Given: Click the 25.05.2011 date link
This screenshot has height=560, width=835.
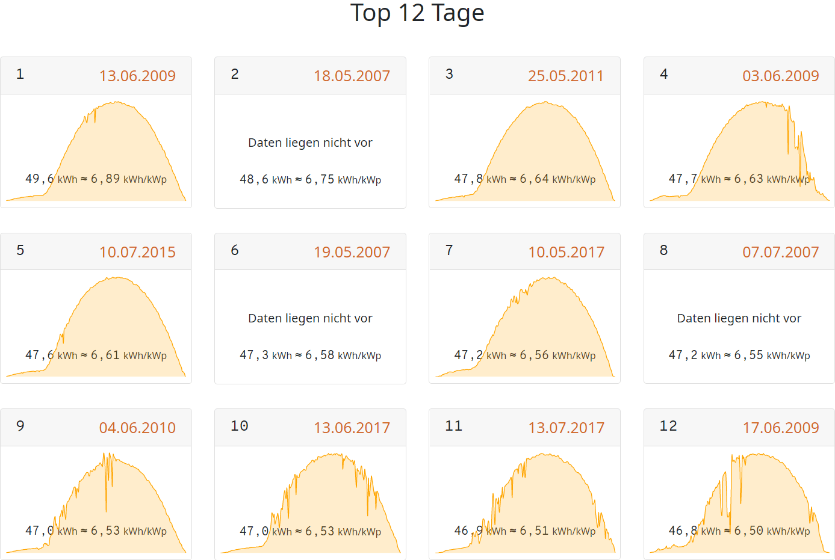Looking at the screenshot, I should pyautogui.click(x=565, y=76).
